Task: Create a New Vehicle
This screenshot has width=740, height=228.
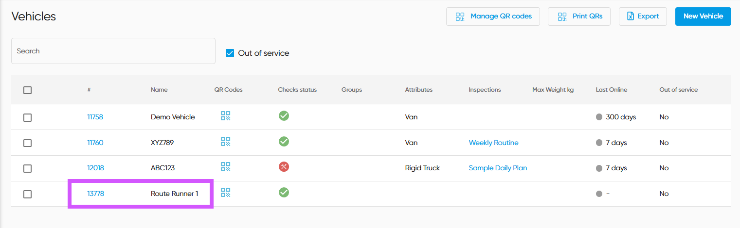Action: pos(703,16)
